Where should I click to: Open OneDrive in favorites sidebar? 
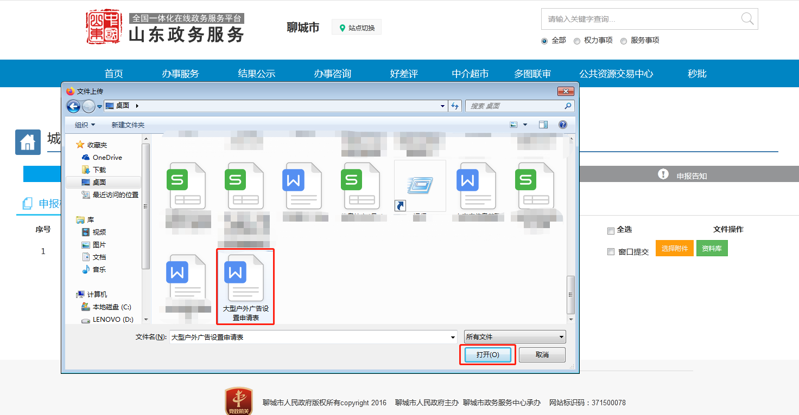[x=107, y=157]
